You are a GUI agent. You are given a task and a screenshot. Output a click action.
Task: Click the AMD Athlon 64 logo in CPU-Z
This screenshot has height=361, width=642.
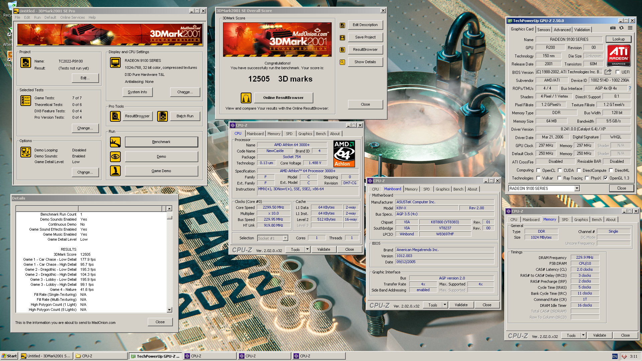click(x=344, y=154)
